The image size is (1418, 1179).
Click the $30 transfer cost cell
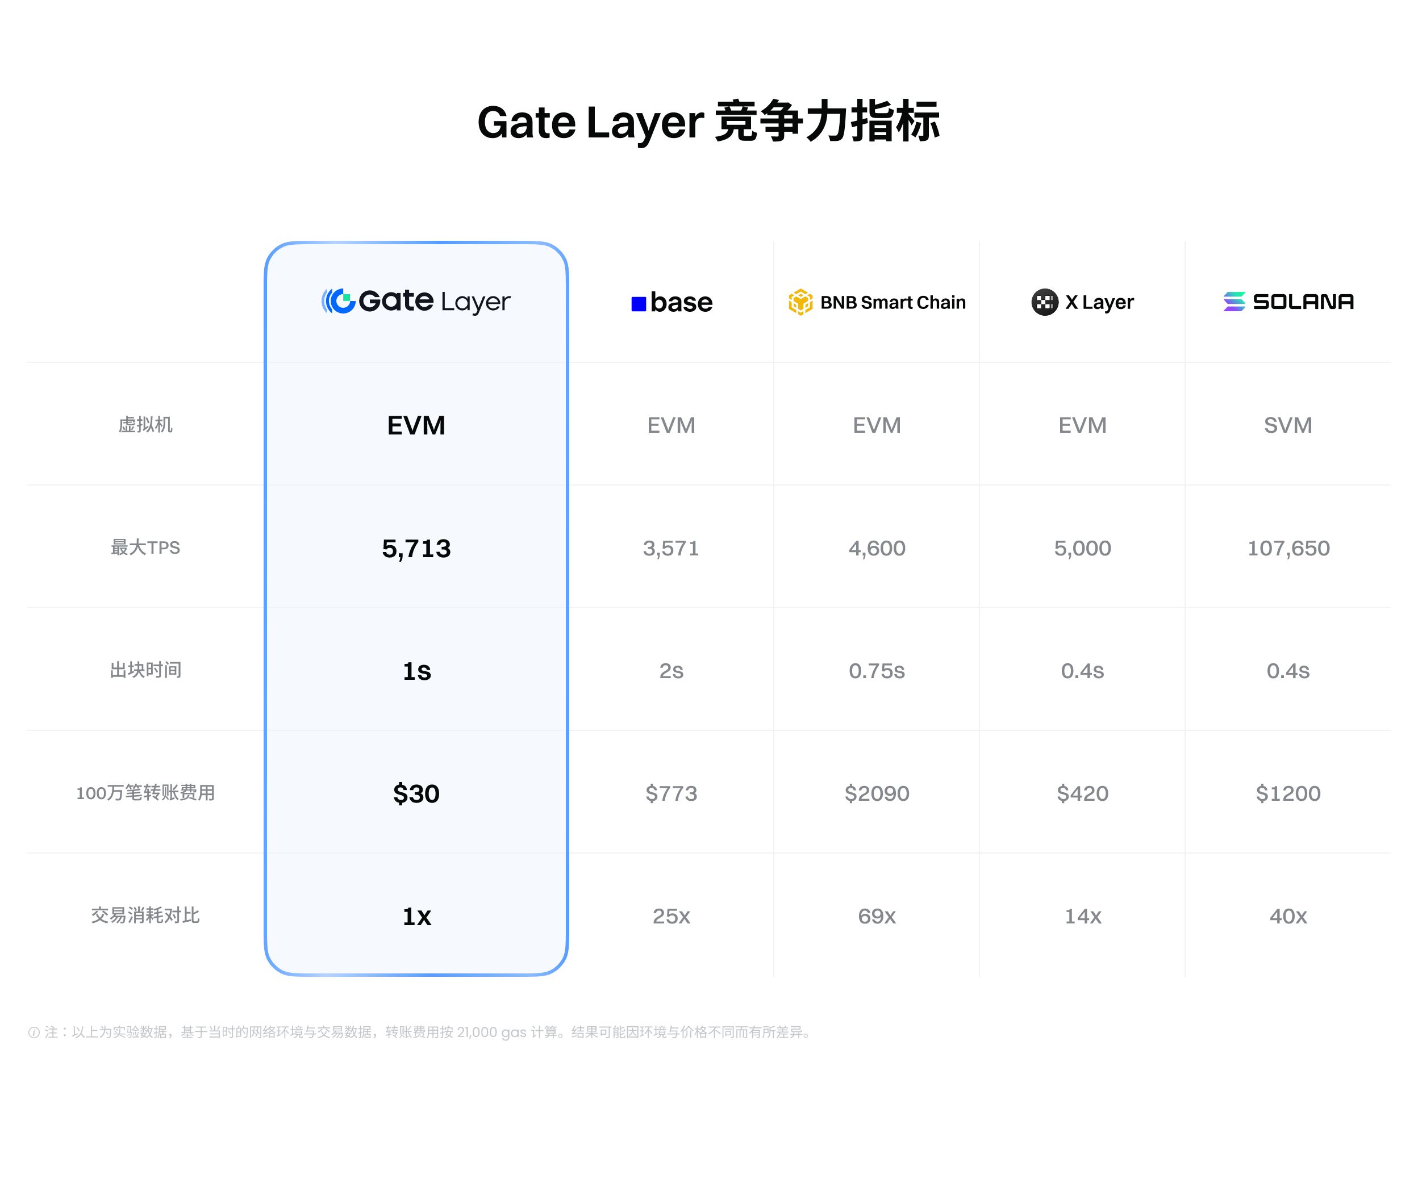pyautogui.click(x=416, y=793)
